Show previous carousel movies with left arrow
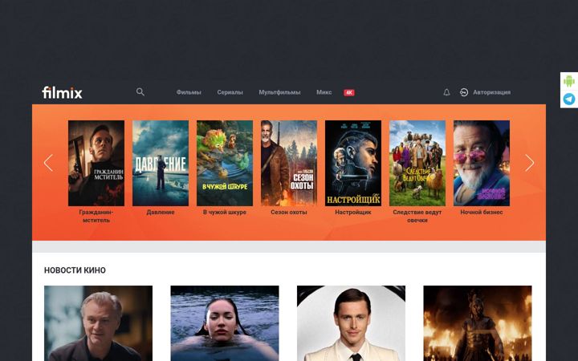This screenshot has height=361, width=578. coord(48,163)
